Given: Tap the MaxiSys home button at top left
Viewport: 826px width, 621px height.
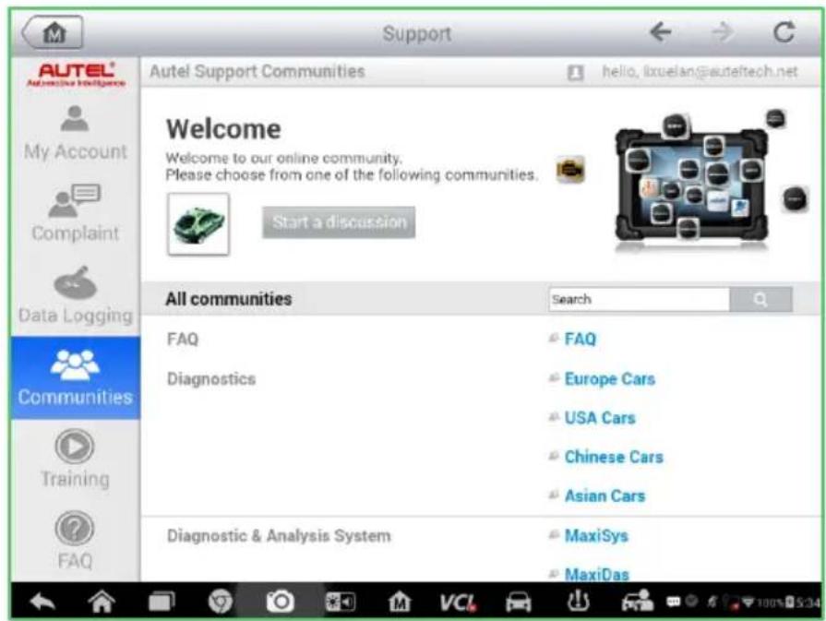Looking at the screenshot, I should (53, 32).
